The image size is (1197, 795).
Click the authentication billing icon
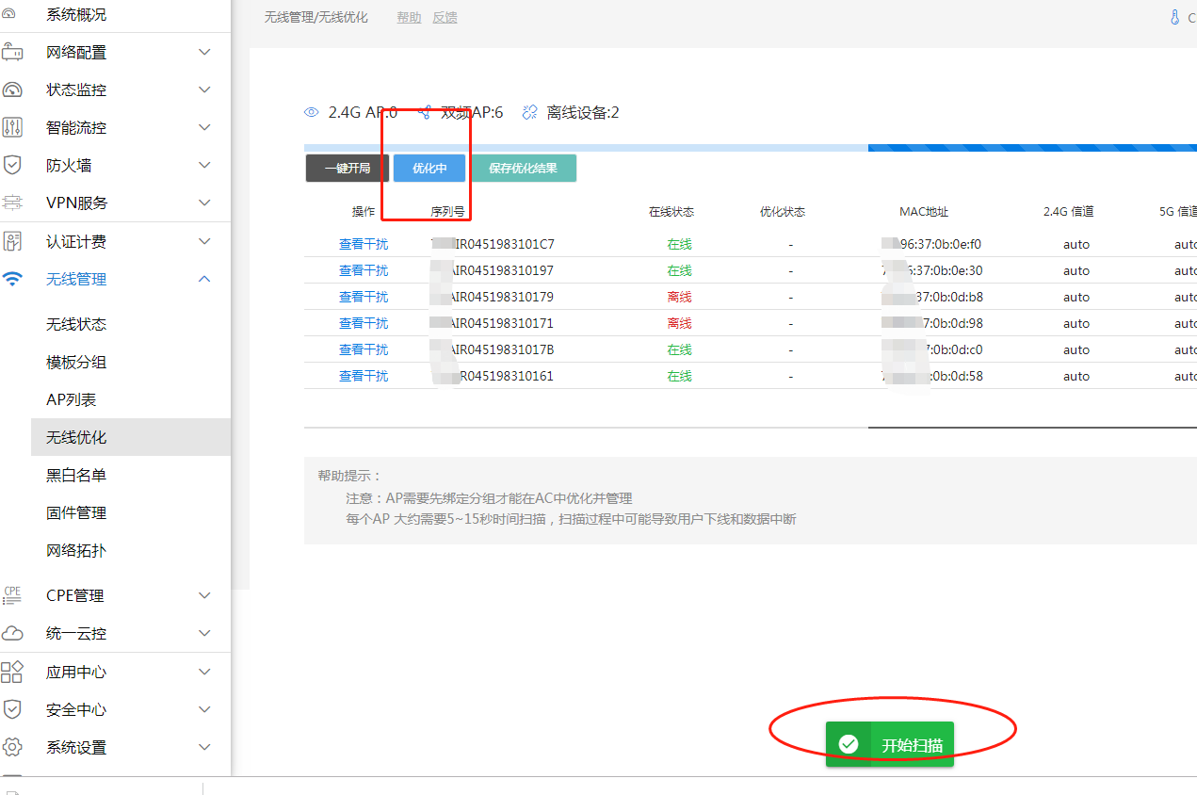tap(12, 241)
